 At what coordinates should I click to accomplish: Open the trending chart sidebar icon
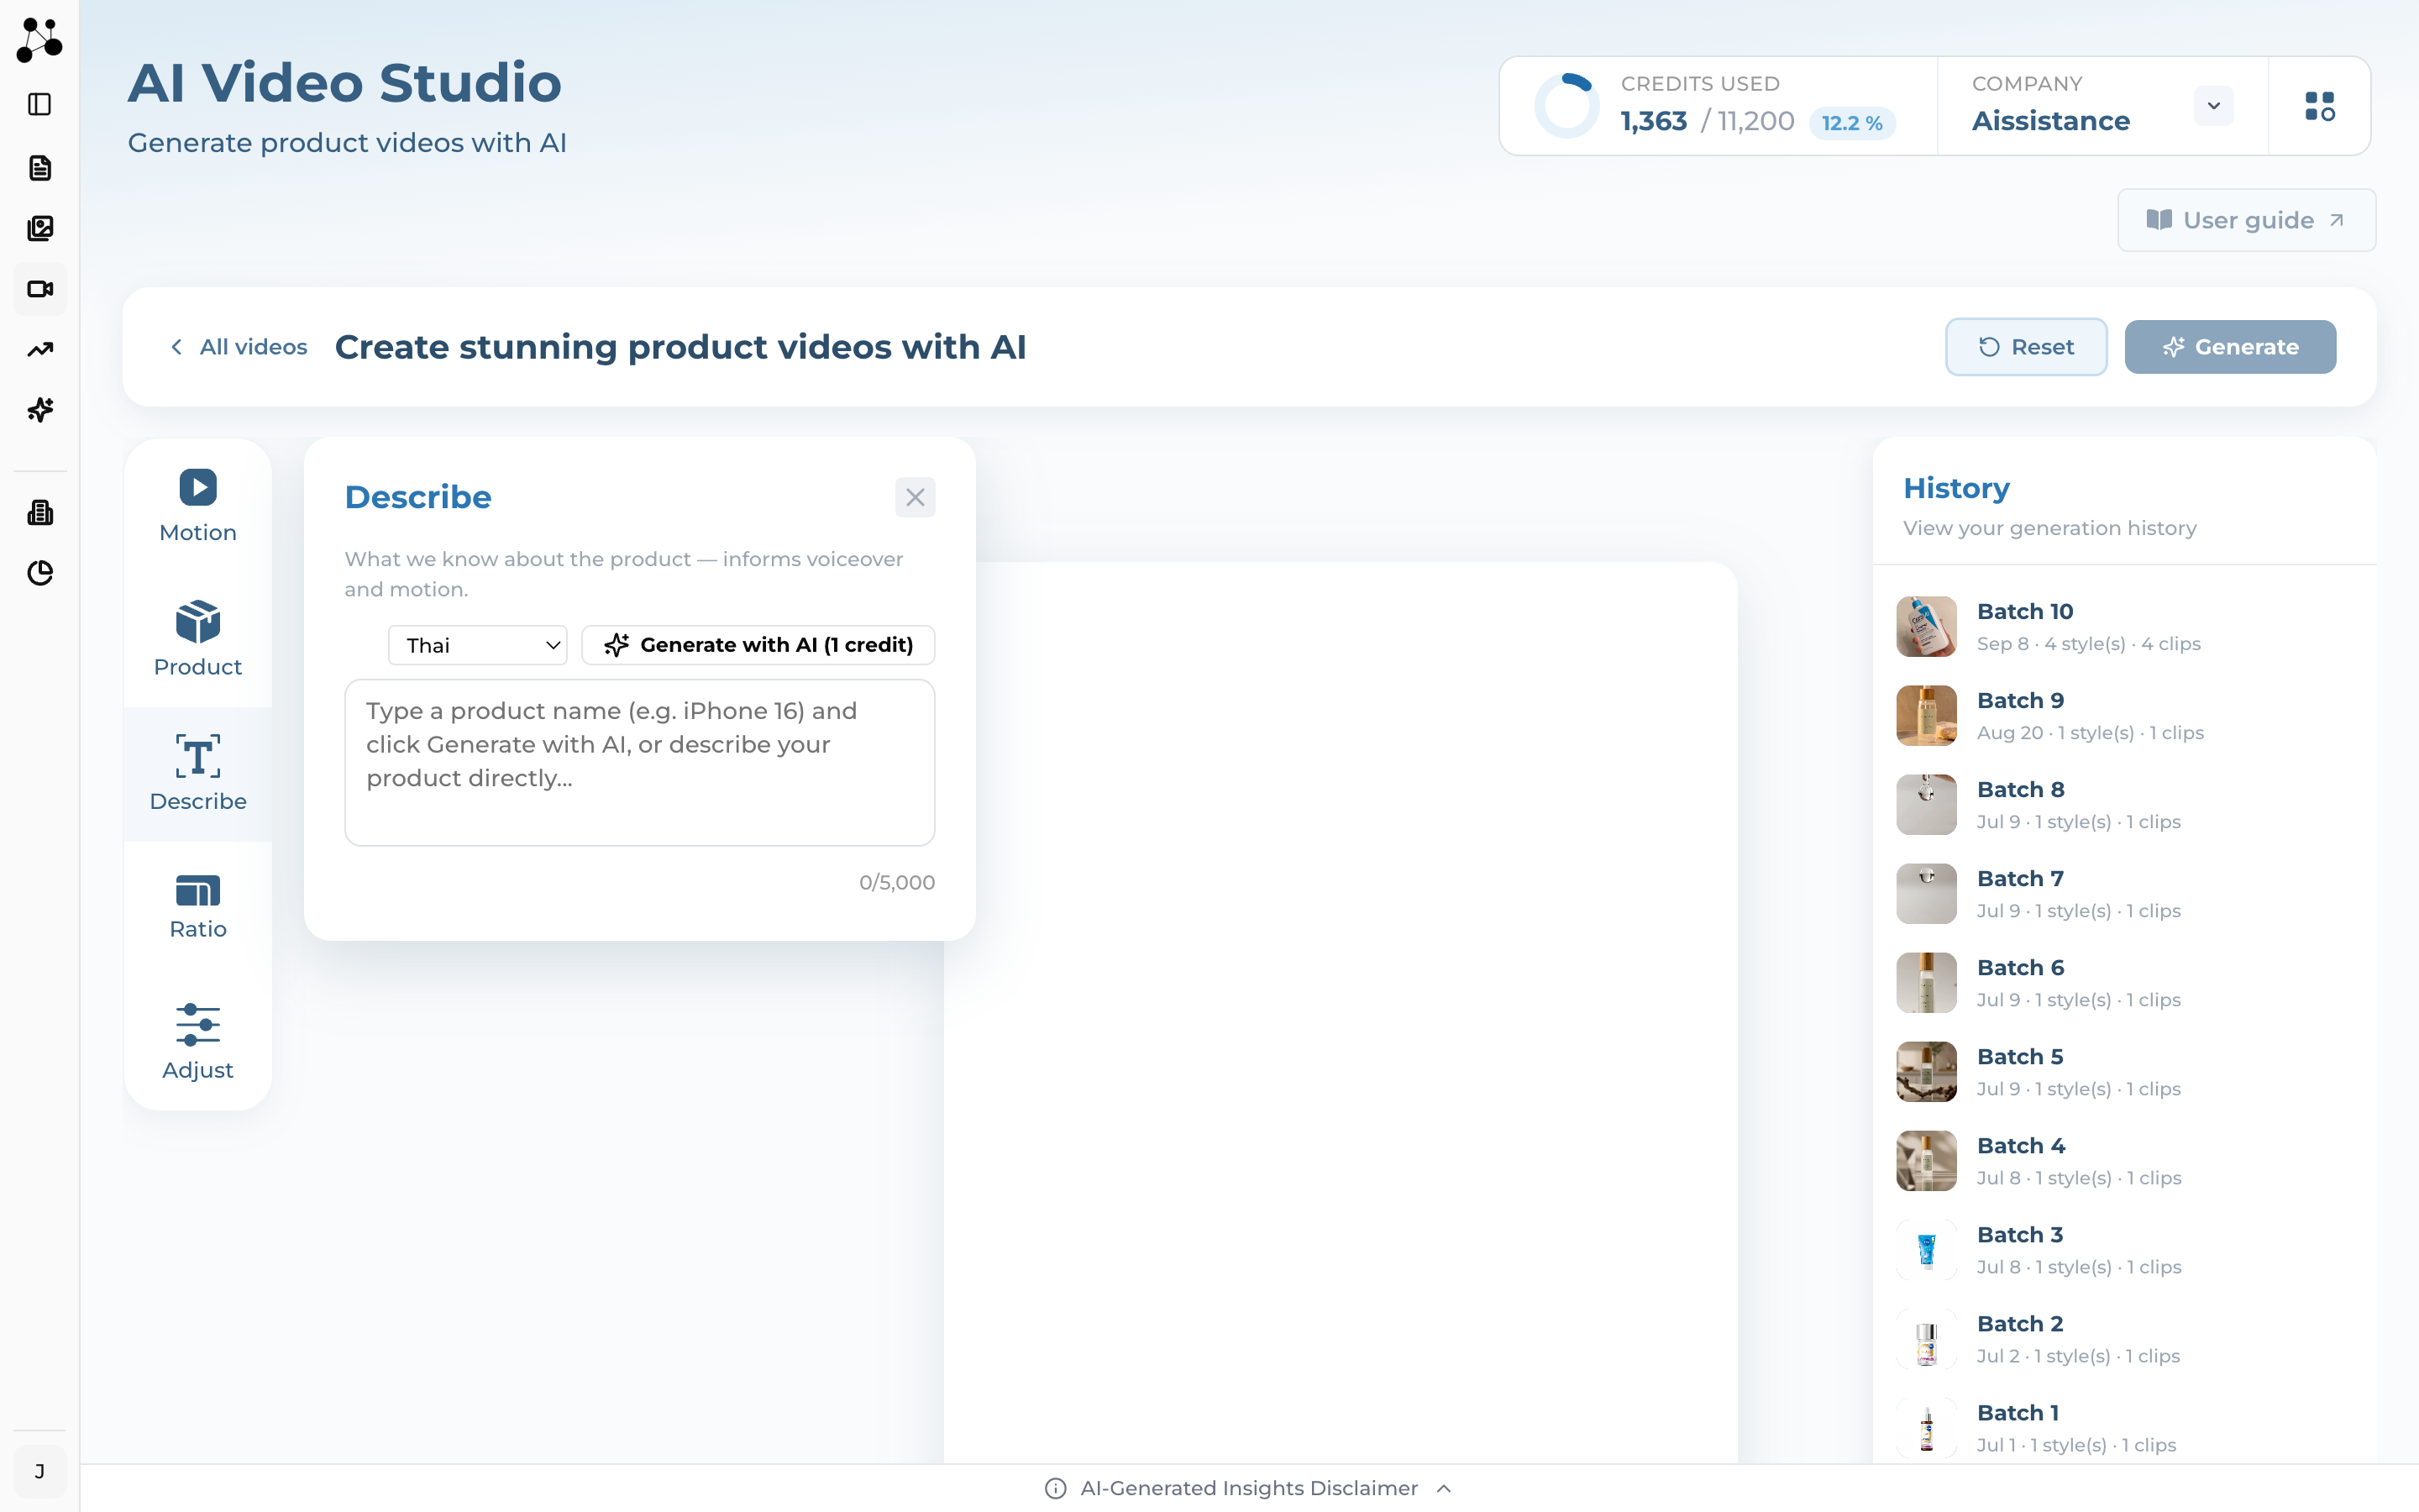[x=40, y=349]
